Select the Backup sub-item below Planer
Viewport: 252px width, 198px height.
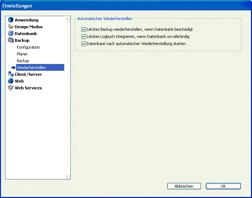[x=23, y=61]
